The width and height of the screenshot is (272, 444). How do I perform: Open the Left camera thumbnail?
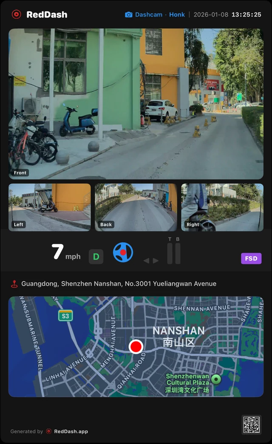coord(50,207)
